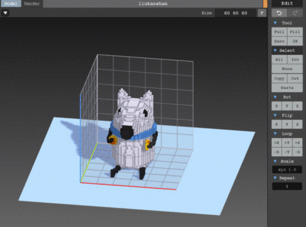
Task: Collapse the Loop section
Action: pos(275,134)
